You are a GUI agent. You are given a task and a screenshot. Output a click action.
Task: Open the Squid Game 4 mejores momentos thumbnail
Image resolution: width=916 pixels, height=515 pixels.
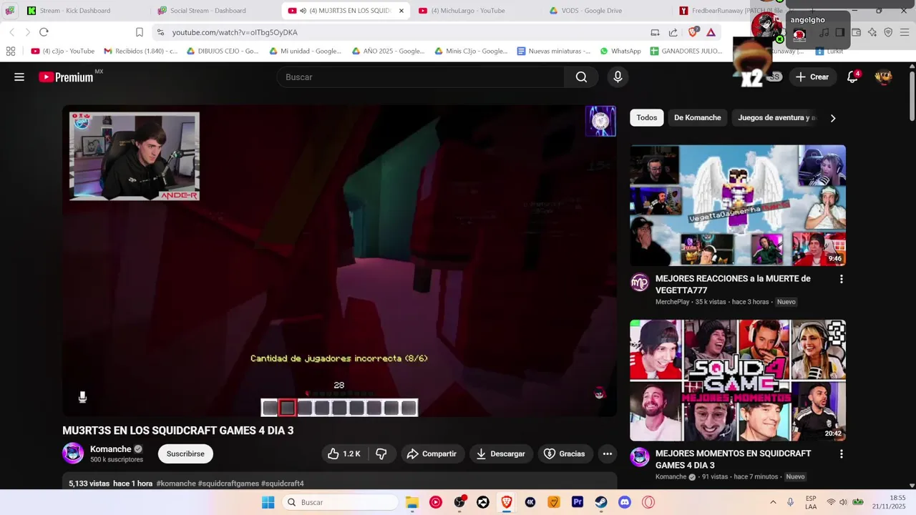tap(738, 381)
